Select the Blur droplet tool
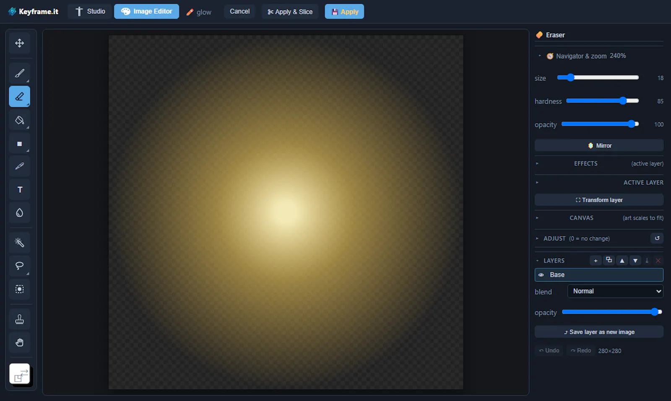671x401 pixels. click(x=19, y=213)
